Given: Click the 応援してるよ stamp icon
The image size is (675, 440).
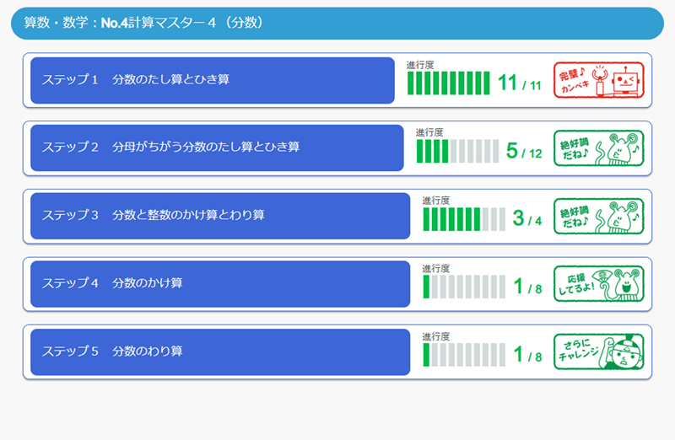Looking at the screenshot, I should click(x=597, y=284).
